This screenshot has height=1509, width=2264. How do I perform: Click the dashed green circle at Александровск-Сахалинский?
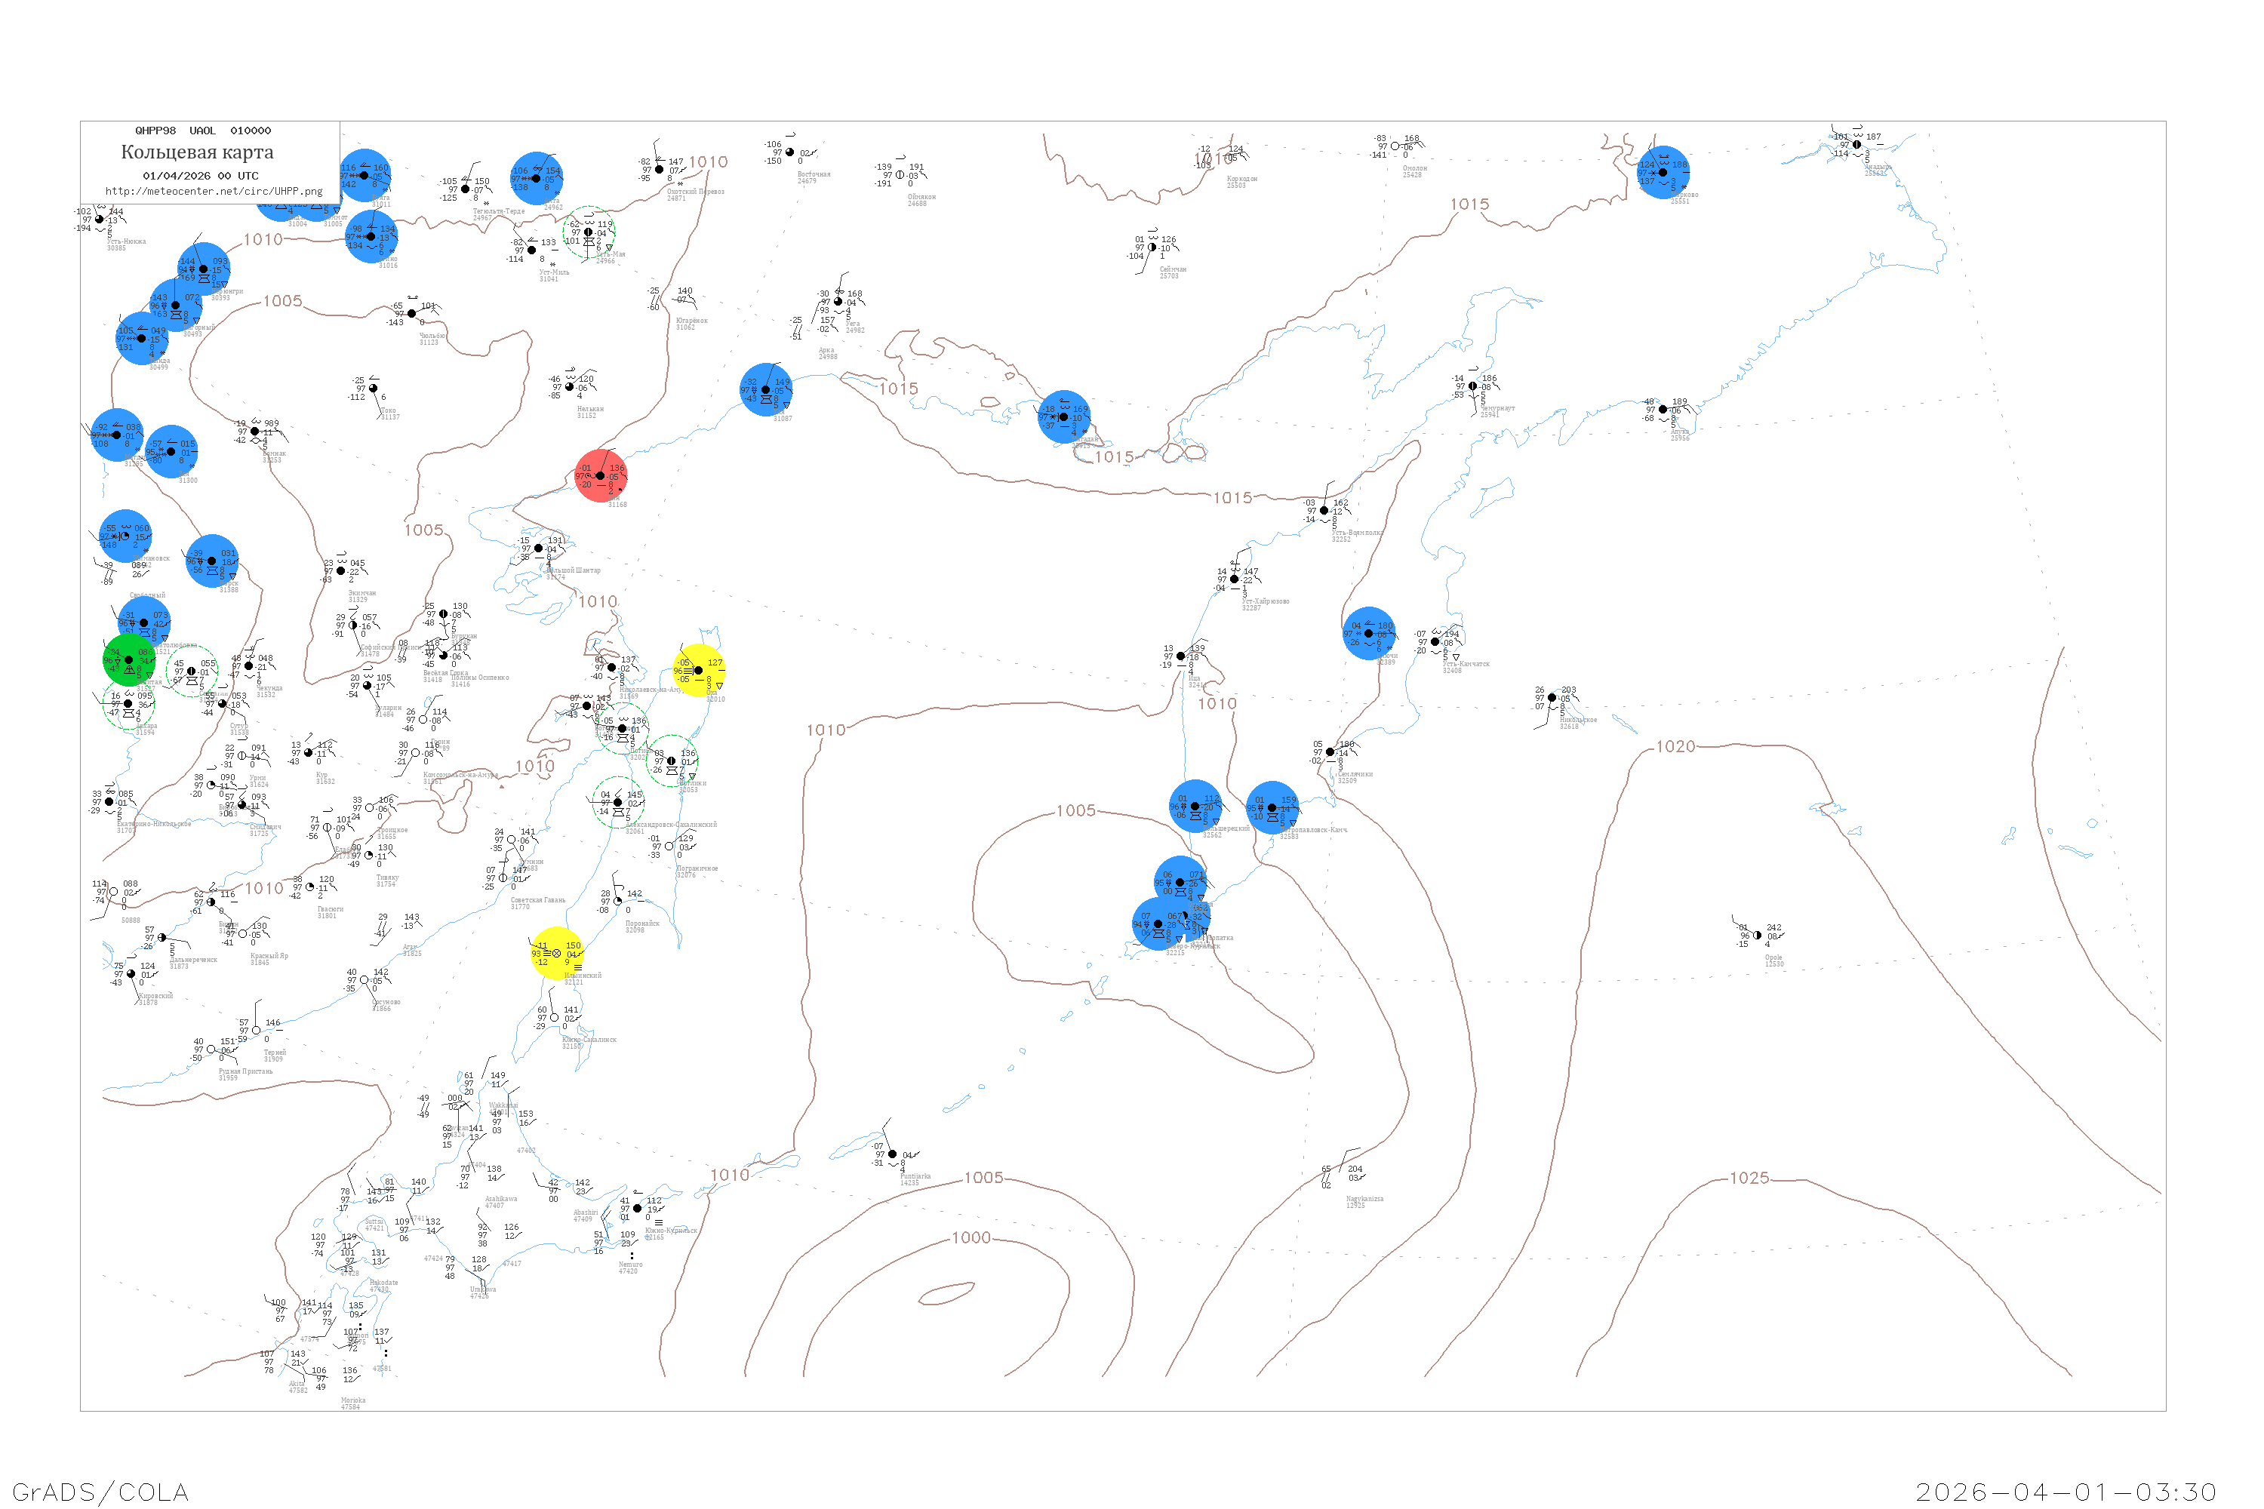point(618,803)
